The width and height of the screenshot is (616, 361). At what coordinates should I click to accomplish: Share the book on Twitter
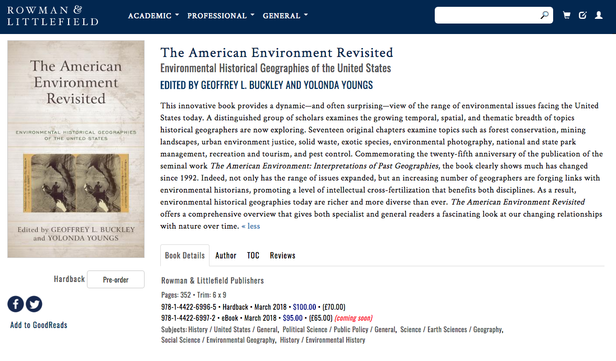(34, 304)
